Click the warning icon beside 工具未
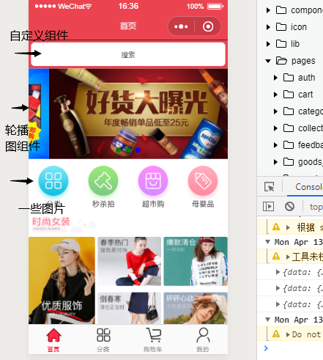323x360 pixels. tap(276, 256)
